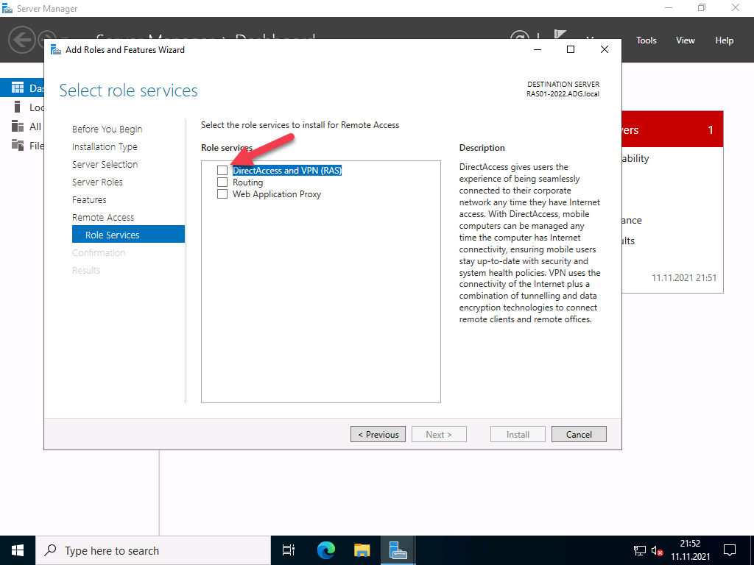754x565 pixels.
Task: Launch Microsoft Edge from the taskbar
Action: [x=325, y=550]
